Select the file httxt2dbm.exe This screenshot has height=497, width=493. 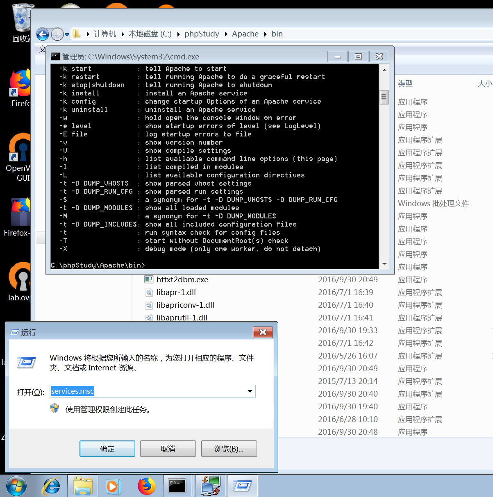click(182, 280)
